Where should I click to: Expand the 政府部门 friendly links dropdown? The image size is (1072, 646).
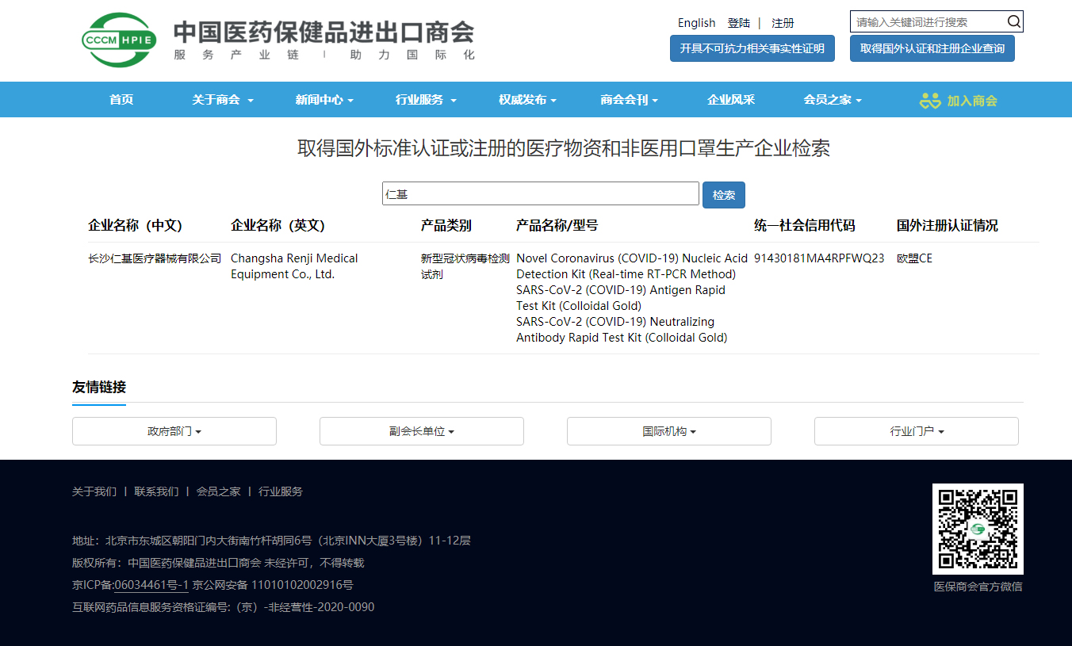click(174, 431)
